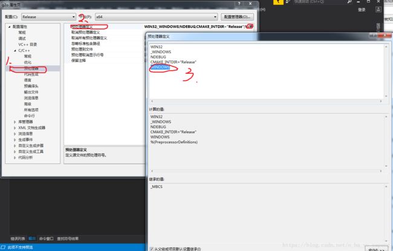
Task: Switch to the 命令窗口 tab
Action: click(47, 238)
